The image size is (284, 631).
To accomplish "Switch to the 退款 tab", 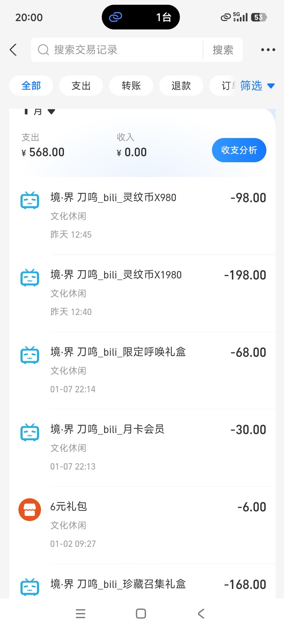I will pyautogui.click(x=181, y=86).
